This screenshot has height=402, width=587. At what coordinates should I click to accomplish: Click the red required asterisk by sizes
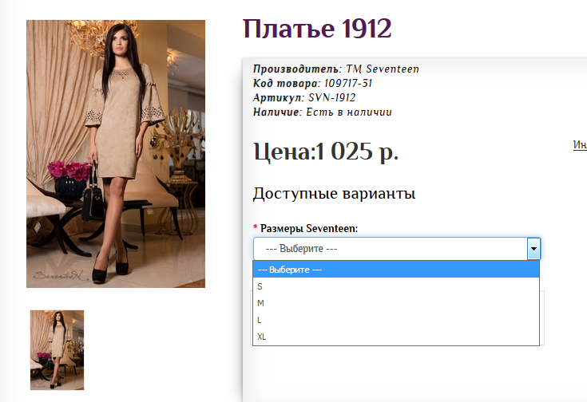pos(256,229)
